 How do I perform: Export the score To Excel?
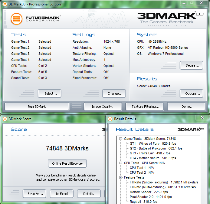coord(62,194)
